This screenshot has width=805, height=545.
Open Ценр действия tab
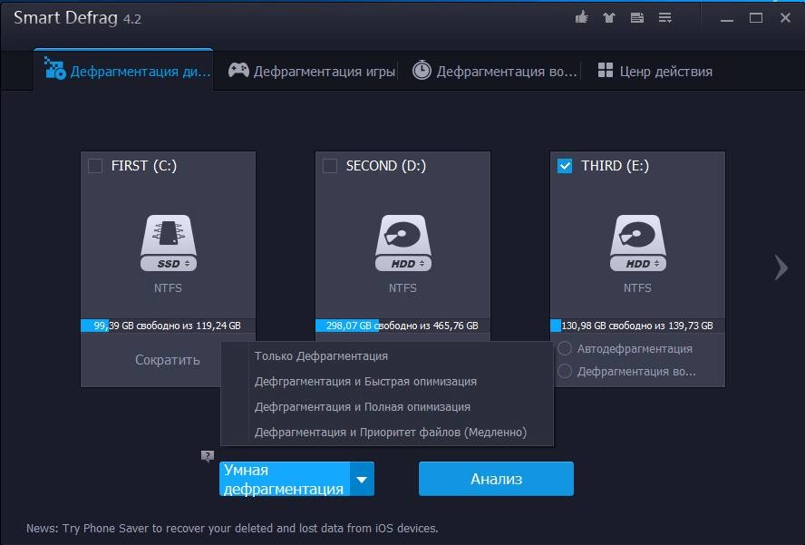tap(655, 71)
